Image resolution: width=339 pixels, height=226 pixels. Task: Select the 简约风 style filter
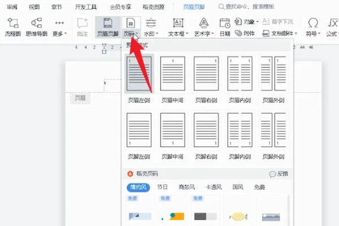click(138, 187)
